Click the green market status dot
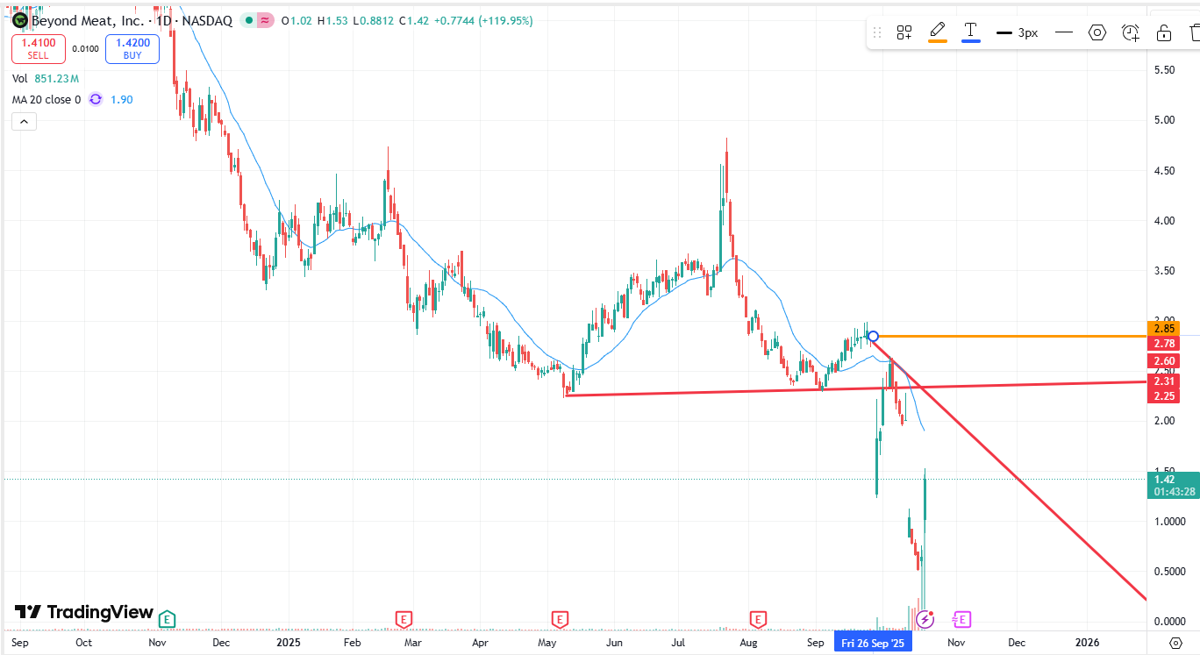Viewport: 1200px width, 655px height. (249, 20)
